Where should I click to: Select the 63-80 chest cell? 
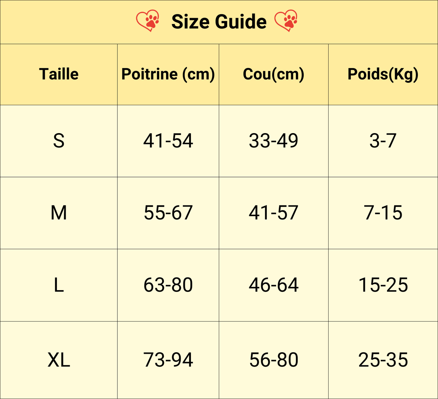point(168,285)
